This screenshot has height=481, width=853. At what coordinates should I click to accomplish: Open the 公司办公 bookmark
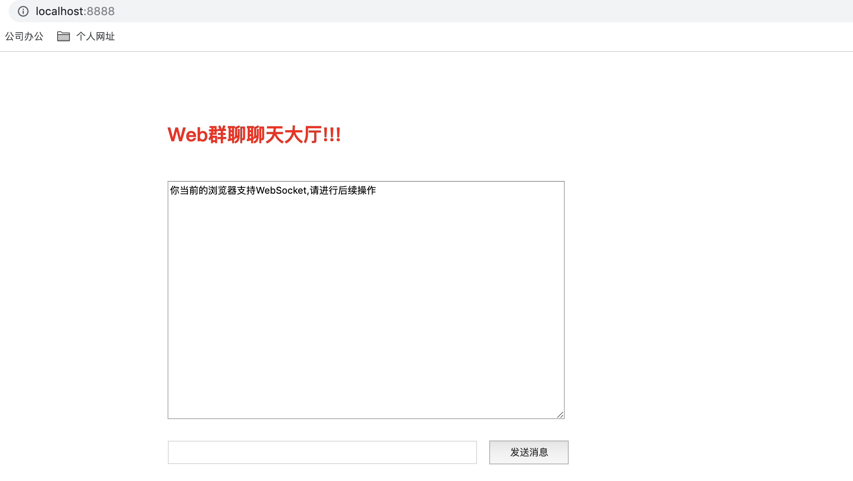click(24, 37)
